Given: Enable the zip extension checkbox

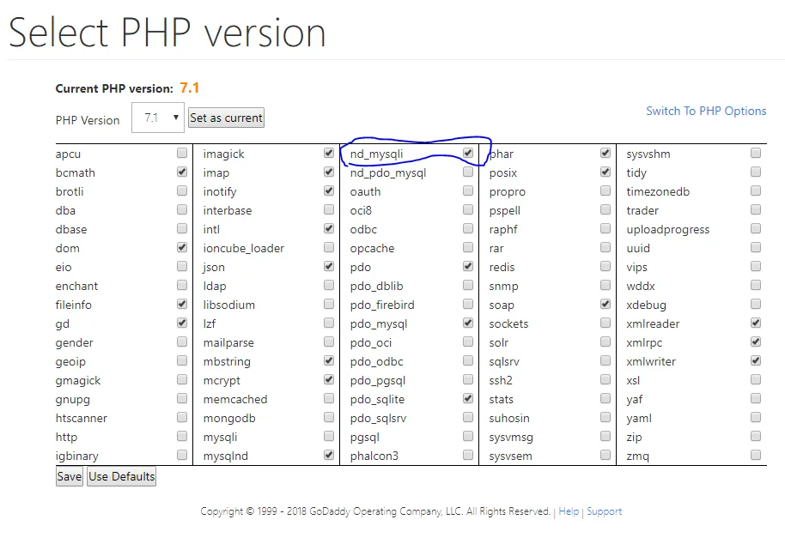Looking at the screenshot, I should click(x=756, y=437).
